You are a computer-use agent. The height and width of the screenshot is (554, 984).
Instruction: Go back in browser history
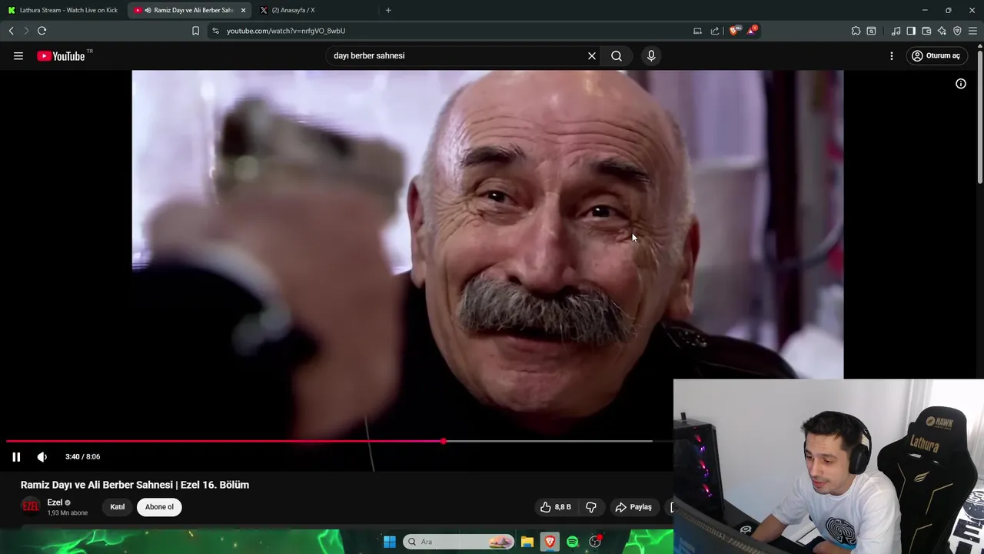click(12, 31)
